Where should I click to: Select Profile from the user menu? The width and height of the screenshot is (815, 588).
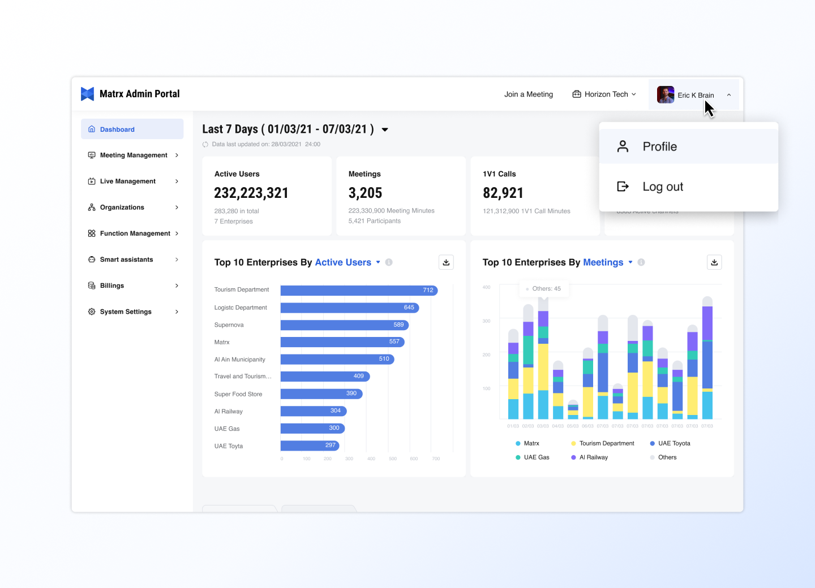(659, 146)
